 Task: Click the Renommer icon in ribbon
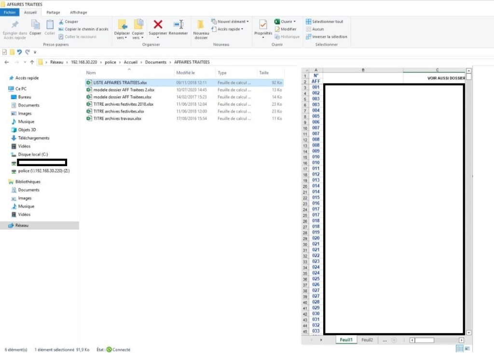(x=178, y=25)
